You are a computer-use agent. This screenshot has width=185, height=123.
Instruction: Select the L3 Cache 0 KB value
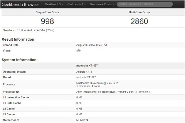[79, 114]
